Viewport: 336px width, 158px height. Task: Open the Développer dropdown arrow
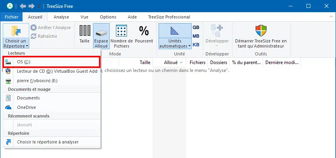(x=217, y=45)
